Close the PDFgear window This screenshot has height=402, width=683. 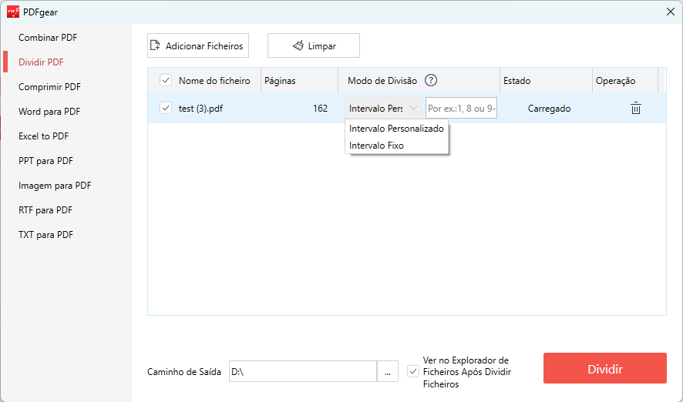[x=669, y=12]
